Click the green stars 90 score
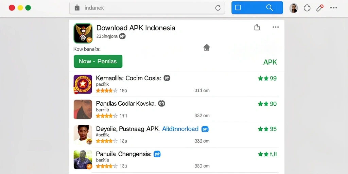The width and height of the screenshot is (348, 174). [x=267, y=104]
